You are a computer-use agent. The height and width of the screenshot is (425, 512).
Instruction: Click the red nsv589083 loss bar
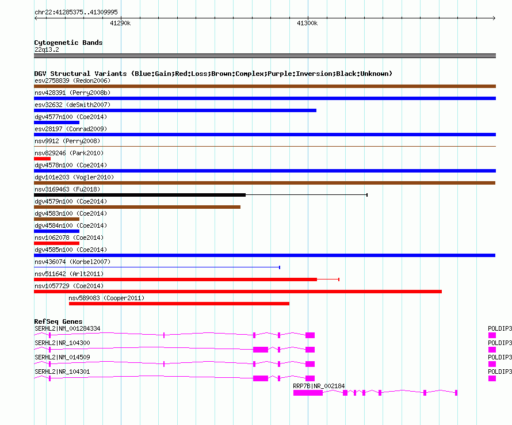(179, 304)
